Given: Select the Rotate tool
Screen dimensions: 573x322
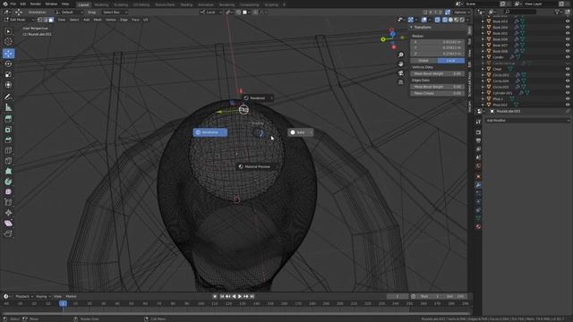Looking at the screenshot, I should click(8, 64).
